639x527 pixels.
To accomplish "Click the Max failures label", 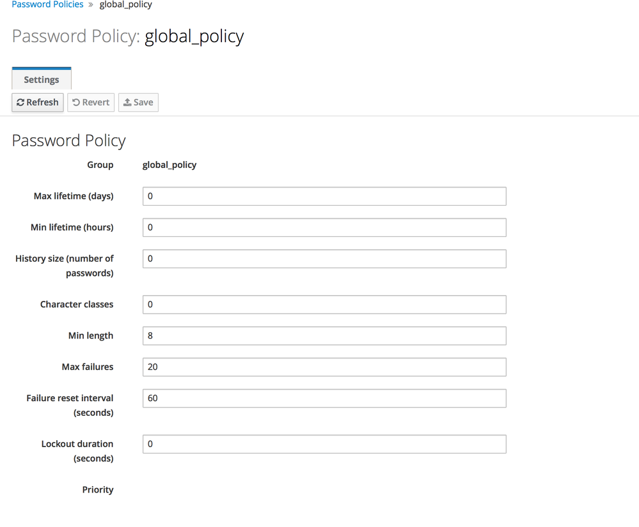I will coord(87,367).
